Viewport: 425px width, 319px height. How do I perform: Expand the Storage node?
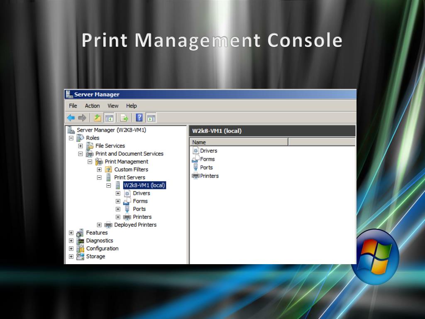coord(71,256)
